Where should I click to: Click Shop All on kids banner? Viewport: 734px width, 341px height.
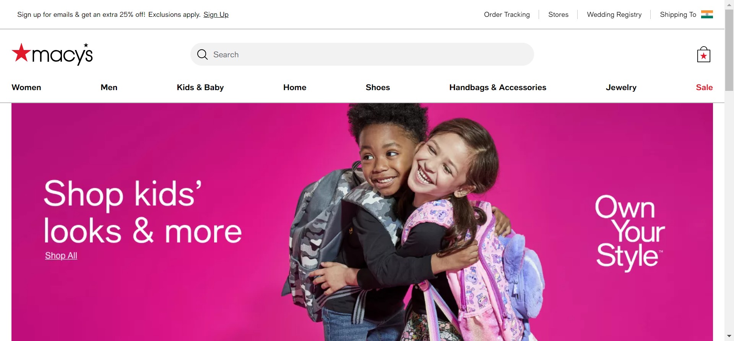(61, 255)
